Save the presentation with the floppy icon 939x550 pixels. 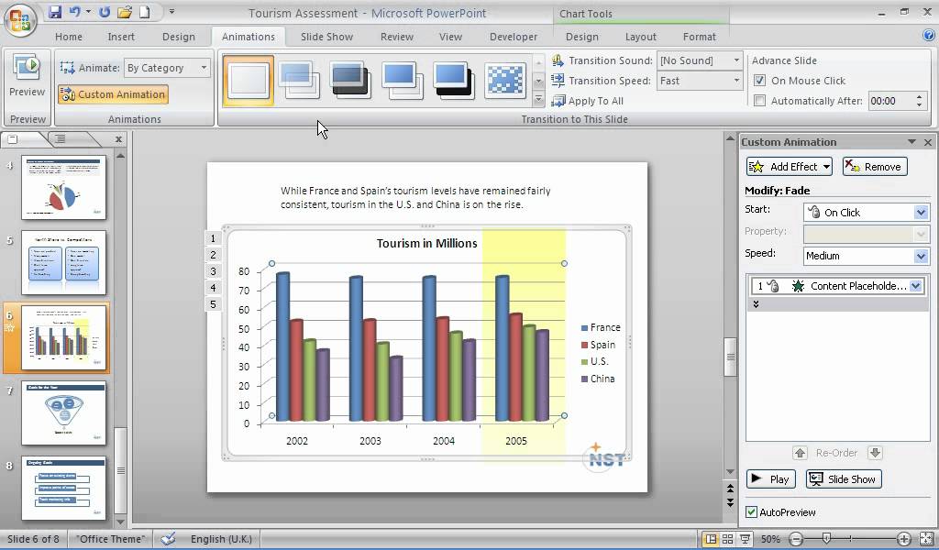(x=55, y=11)
